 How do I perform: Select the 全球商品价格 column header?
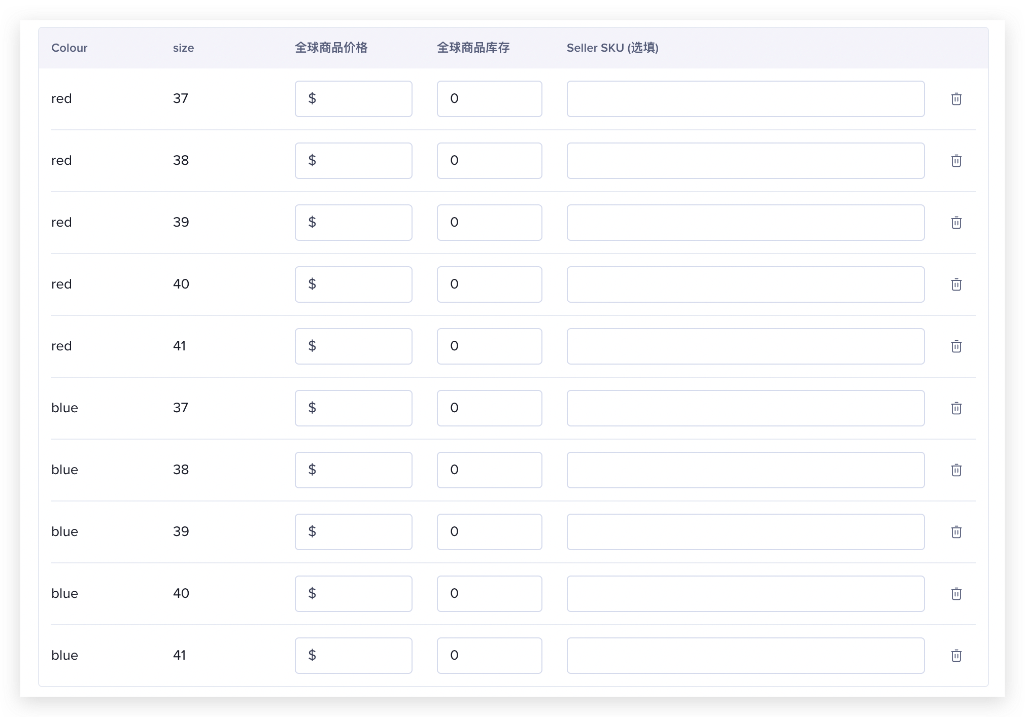click(x=332, y=48)
